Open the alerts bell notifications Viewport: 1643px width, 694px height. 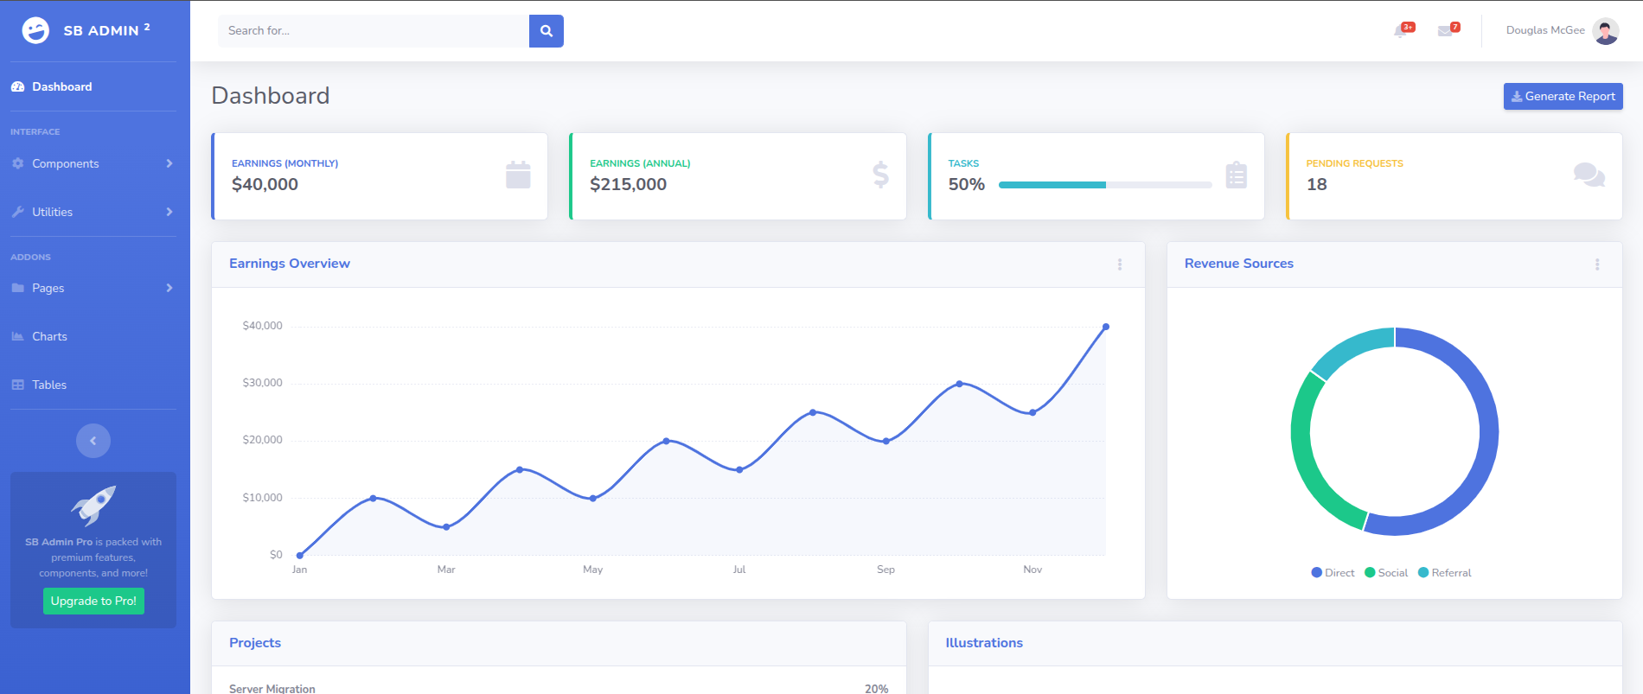(1401, 31)
